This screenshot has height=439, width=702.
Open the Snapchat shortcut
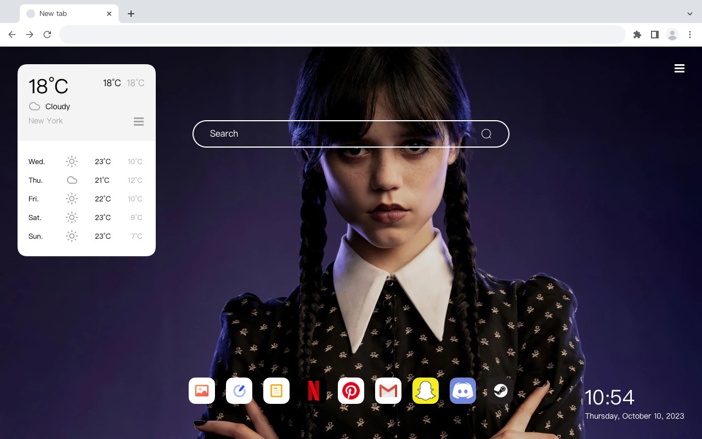click(426, 391)
